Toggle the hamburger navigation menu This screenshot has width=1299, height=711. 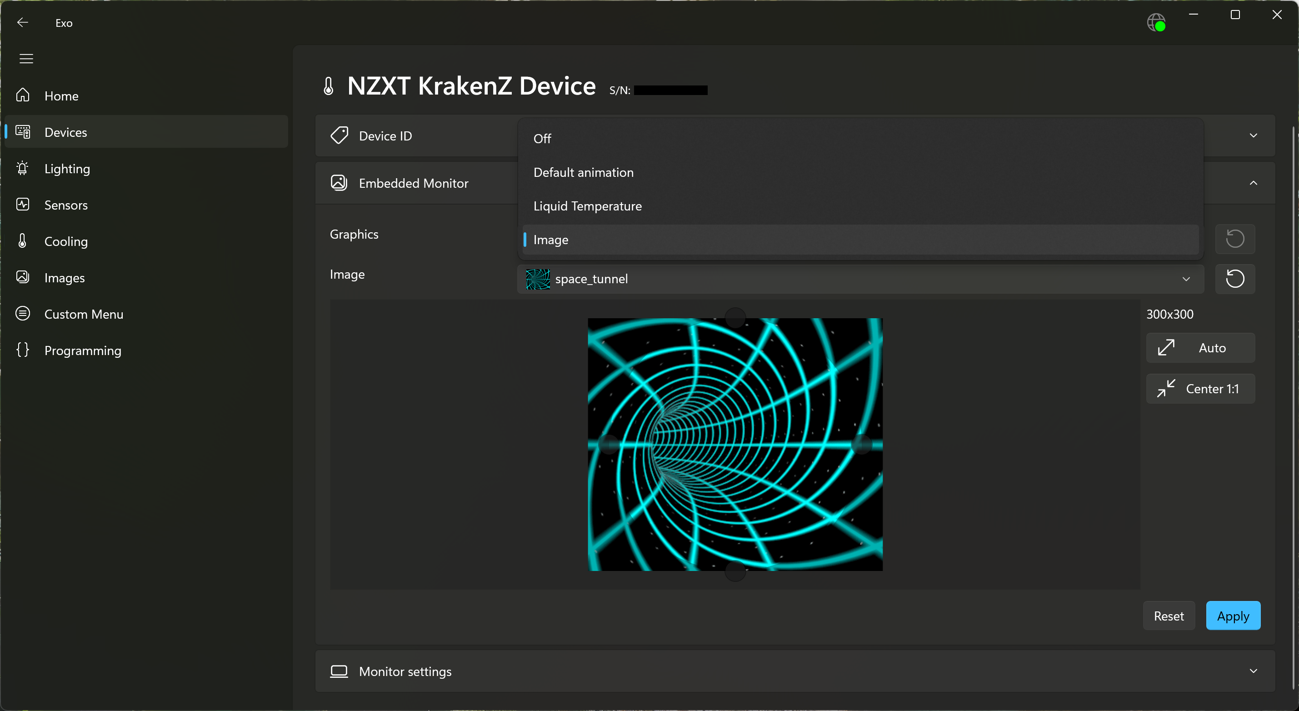click(26, 59)
